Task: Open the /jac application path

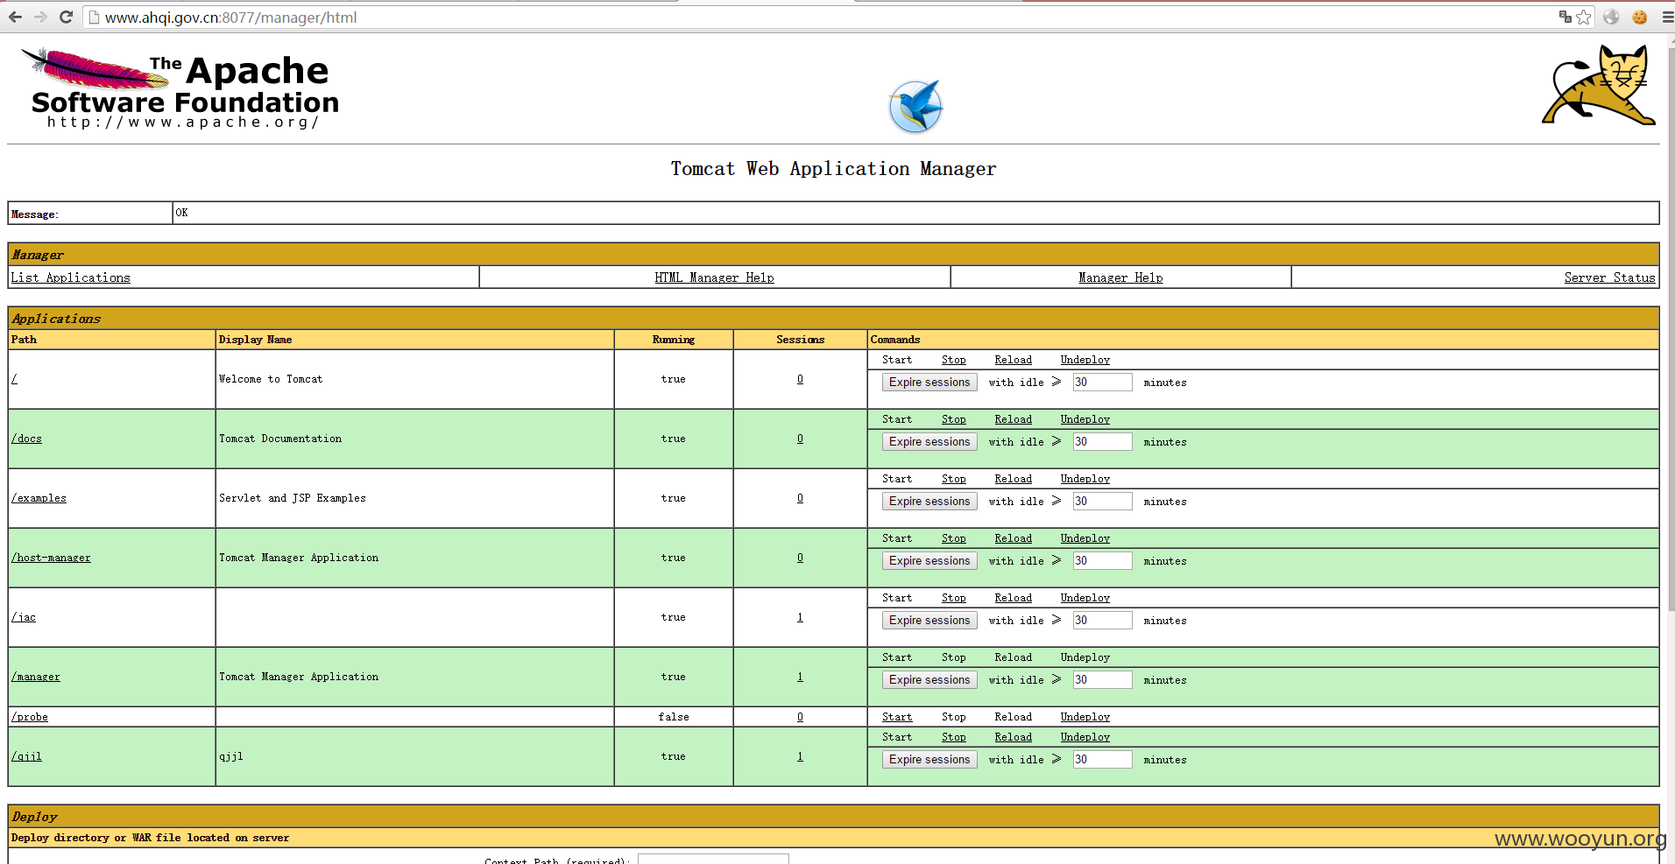Action: (24, 617)
